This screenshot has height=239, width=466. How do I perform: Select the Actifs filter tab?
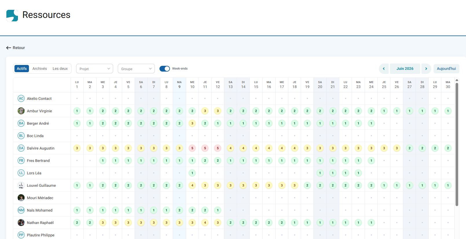(22, 69)
